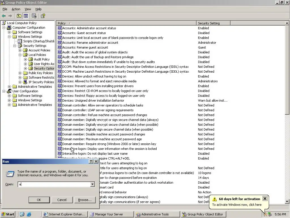The height and width of the screenshot is (218, 290).
Task: Expand the Public Key Policies node
Action: pyautogui.click(x=20, y=73)
